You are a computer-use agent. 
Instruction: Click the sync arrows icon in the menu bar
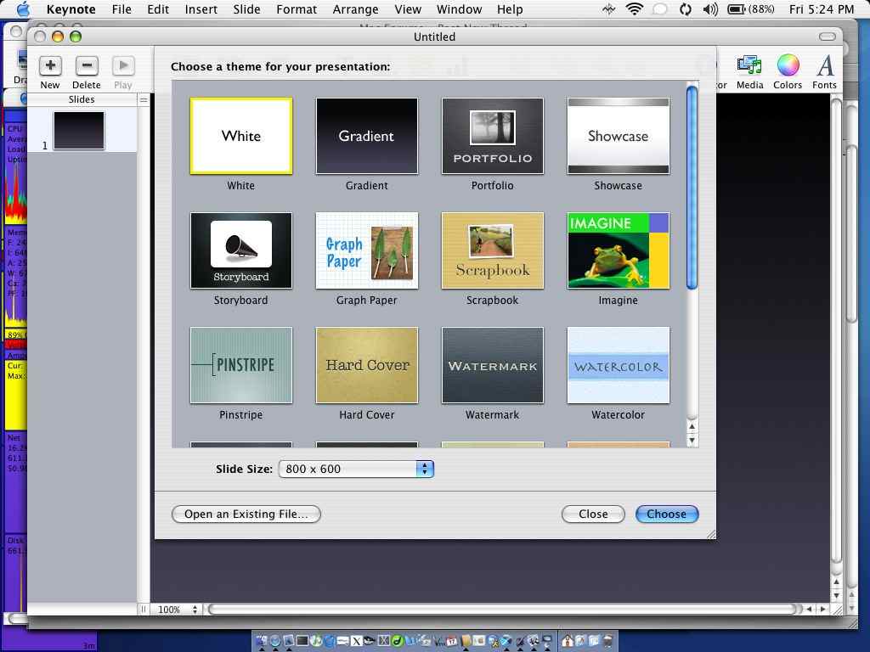coord(686,8)
